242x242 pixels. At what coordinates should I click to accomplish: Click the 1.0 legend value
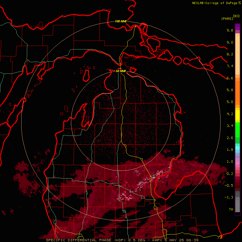click(230, 162)
